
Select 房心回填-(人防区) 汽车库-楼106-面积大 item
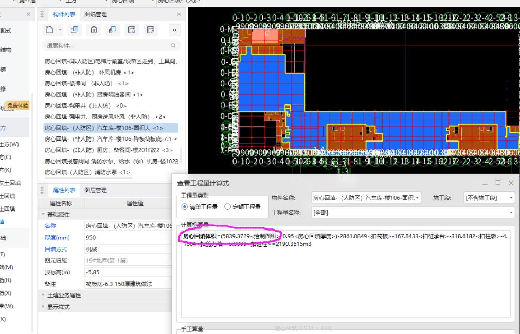click(x=111, y=128)
